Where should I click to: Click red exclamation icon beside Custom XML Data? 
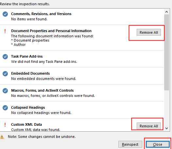5,125
